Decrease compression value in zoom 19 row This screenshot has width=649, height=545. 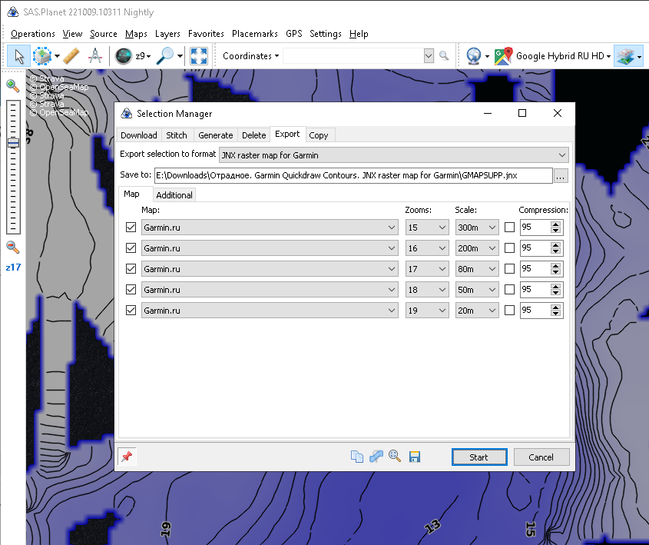pyautogui.click(x=555, y=314)
